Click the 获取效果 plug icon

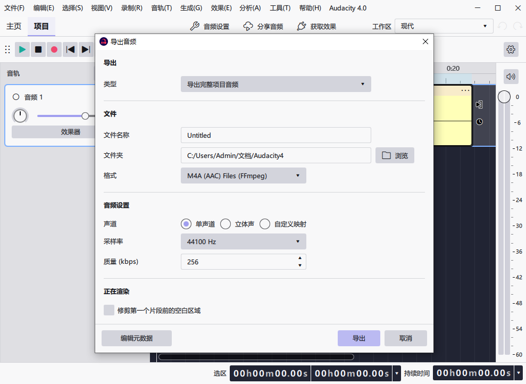coord(301,26)
